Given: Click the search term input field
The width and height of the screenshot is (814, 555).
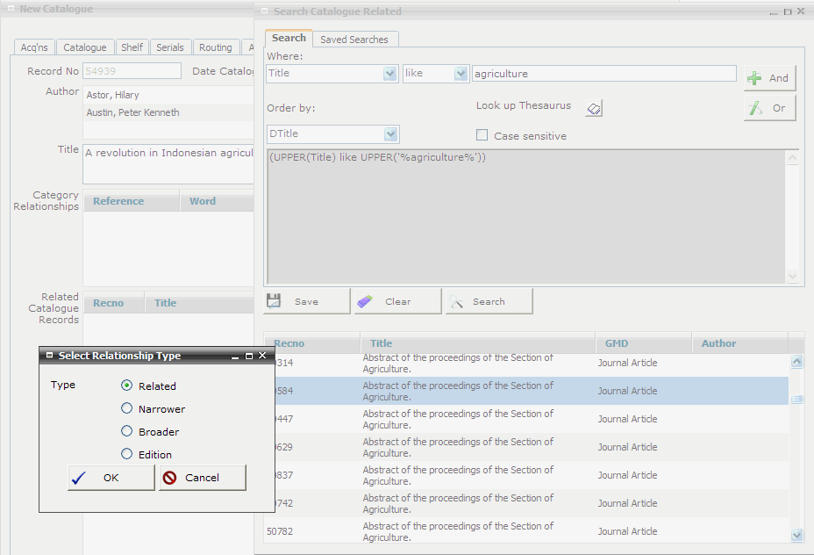Looking at the screenshot, I should pyautogui.click(x=603, y=74).
